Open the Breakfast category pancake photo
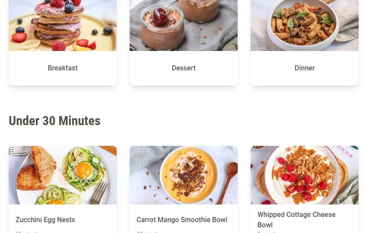This screenshot has width=366, height=233. 62,25
